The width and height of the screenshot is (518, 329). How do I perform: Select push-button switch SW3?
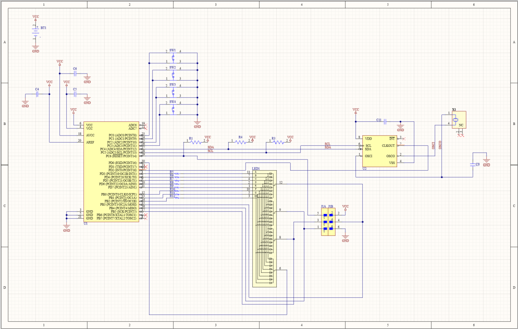pyautogui.click(x=173, y=91)
